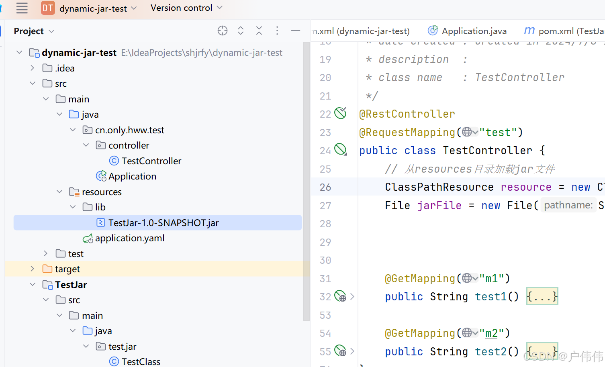Click folded code block {...} of test2
Image resolution: width=605 pixels, height=367 pixels.
(542, 351)
